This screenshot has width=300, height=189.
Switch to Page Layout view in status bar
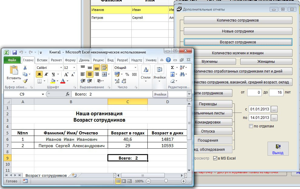(125, 181)
